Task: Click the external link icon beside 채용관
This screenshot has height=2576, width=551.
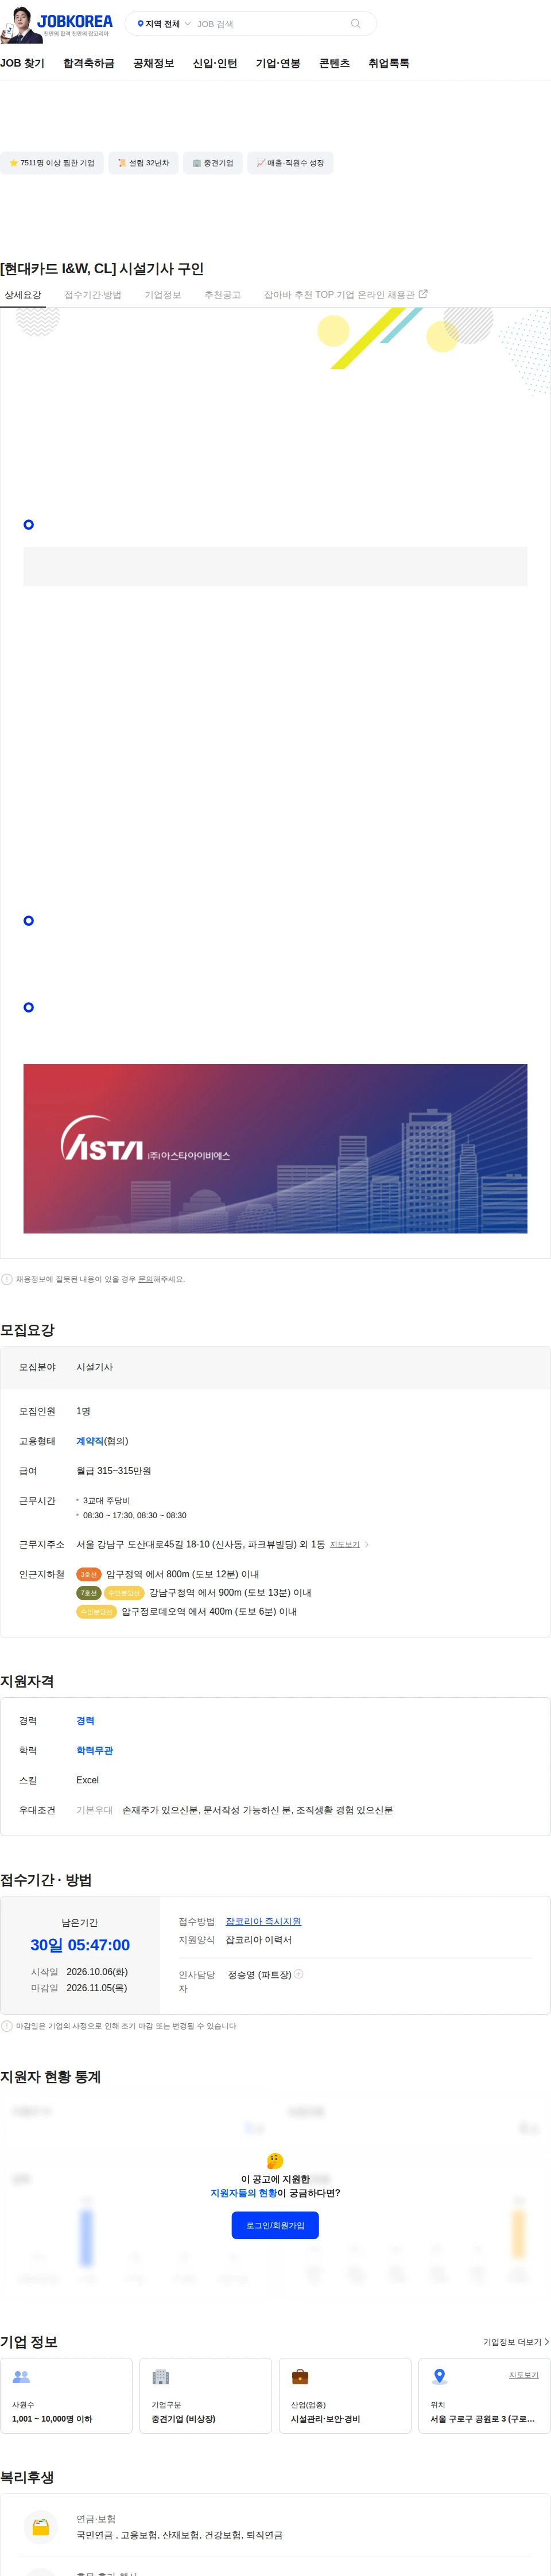Action: [x=423, y=294]
